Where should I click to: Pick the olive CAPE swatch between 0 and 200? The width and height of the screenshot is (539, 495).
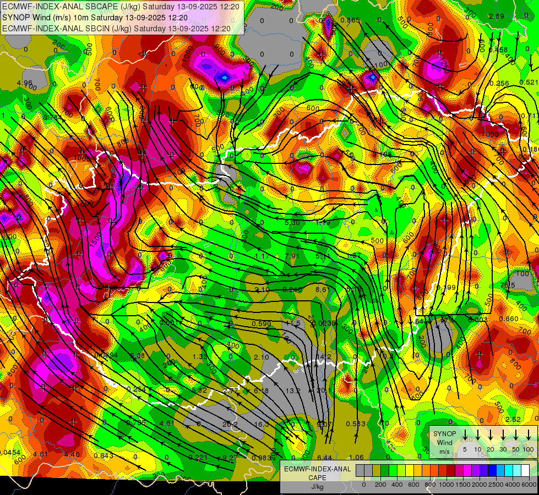tap(377, 471)
